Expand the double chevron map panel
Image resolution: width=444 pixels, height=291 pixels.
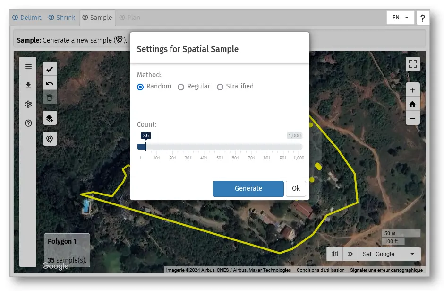[x=350, y=254]
